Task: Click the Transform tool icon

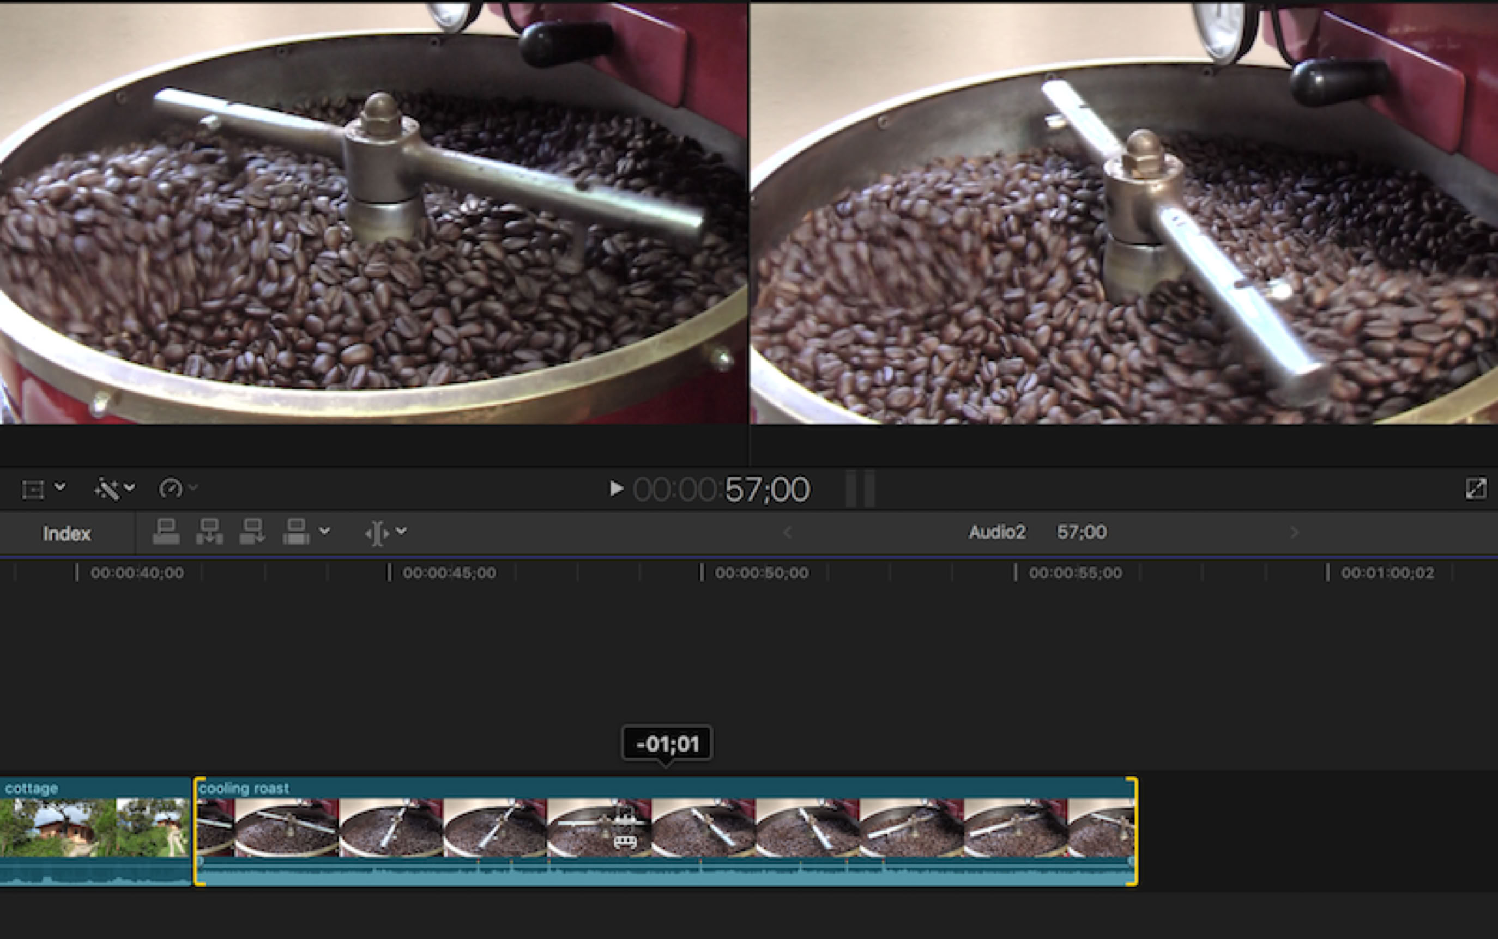Action: coord(32,489)
